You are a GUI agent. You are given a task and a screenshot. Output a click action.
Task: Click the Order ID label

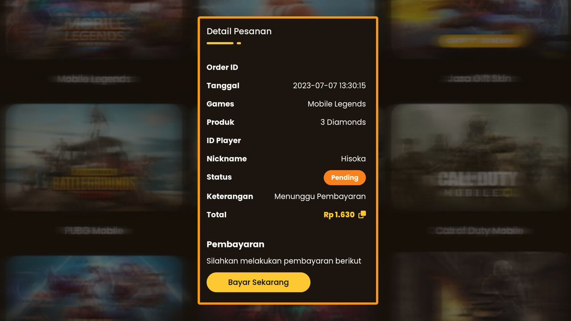click(x=222, y=67)
